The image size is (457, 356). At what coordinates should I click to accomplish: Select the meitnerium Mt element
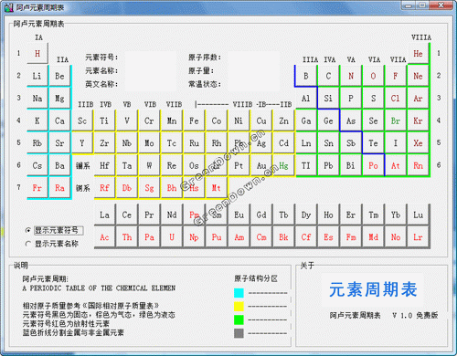click(x=217, y=188)
